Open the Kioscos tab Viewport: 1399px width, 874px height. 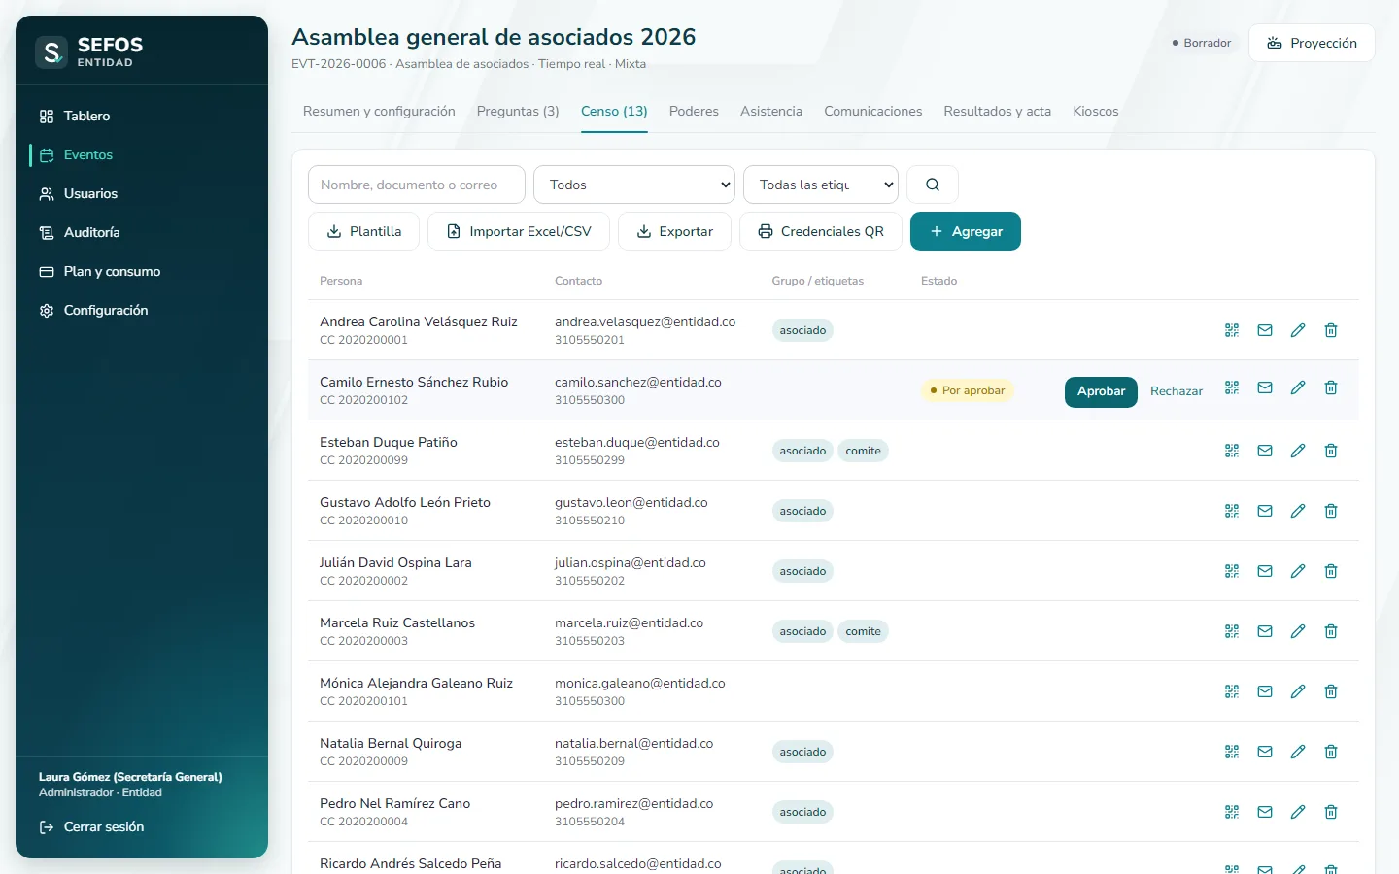(x=1096, y=112)
